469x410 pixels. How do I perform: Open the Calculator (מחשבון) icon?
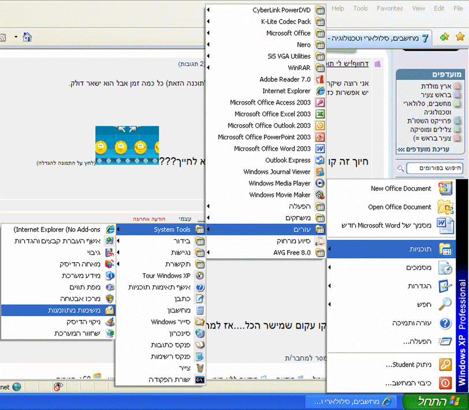pos(200,310)
